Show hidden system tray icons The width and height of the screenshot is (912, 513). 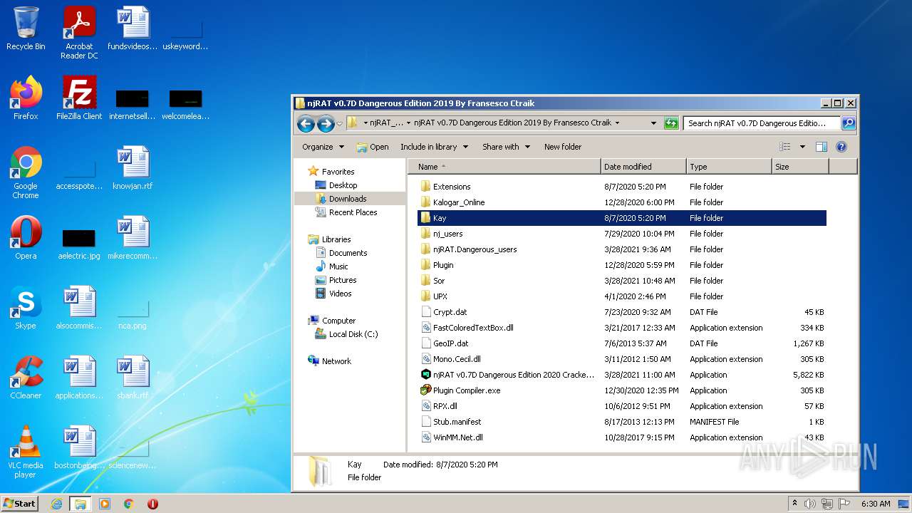tap(795, 504)
